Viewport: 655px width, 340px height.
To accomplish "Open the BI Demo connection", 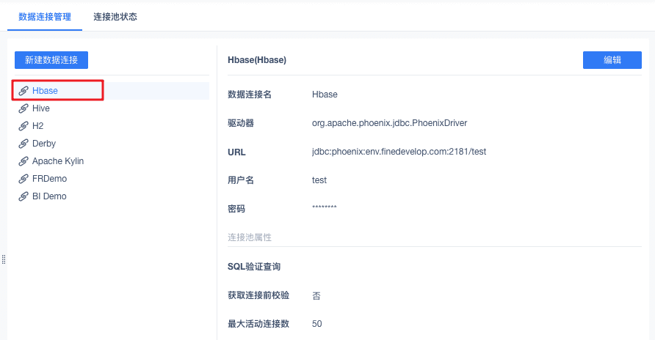I will click(x=49, y=196).
